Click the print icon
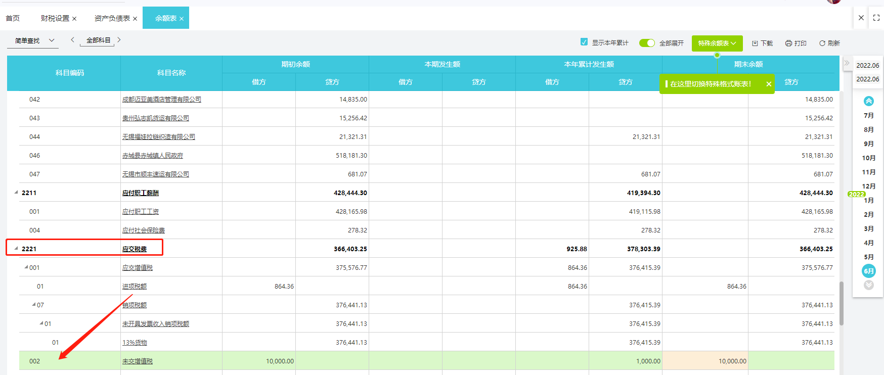 788,43
